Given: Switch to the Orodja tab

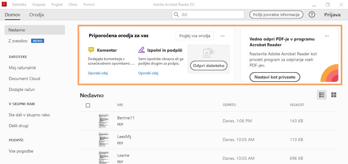Looking at the screenshot, I should [36, 15].
